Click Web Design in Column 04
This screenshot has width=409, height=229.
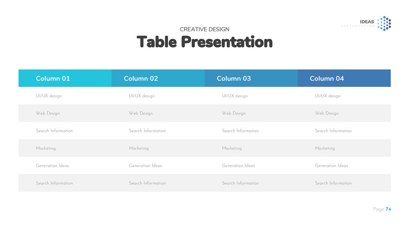pos(327,113)
